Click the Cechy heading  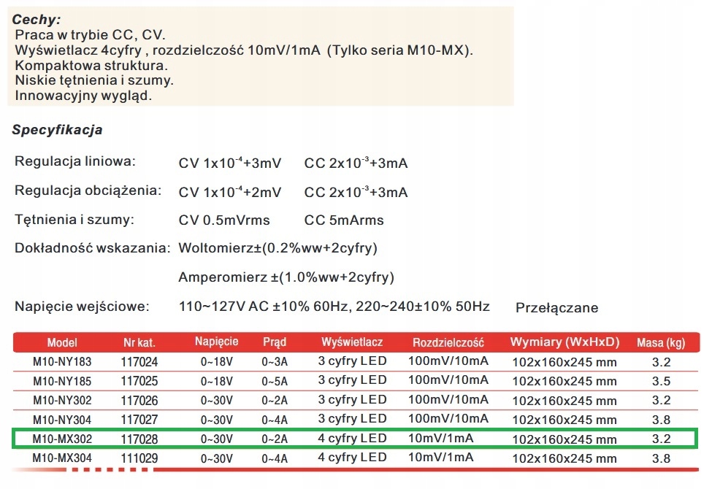pos(37,20)
